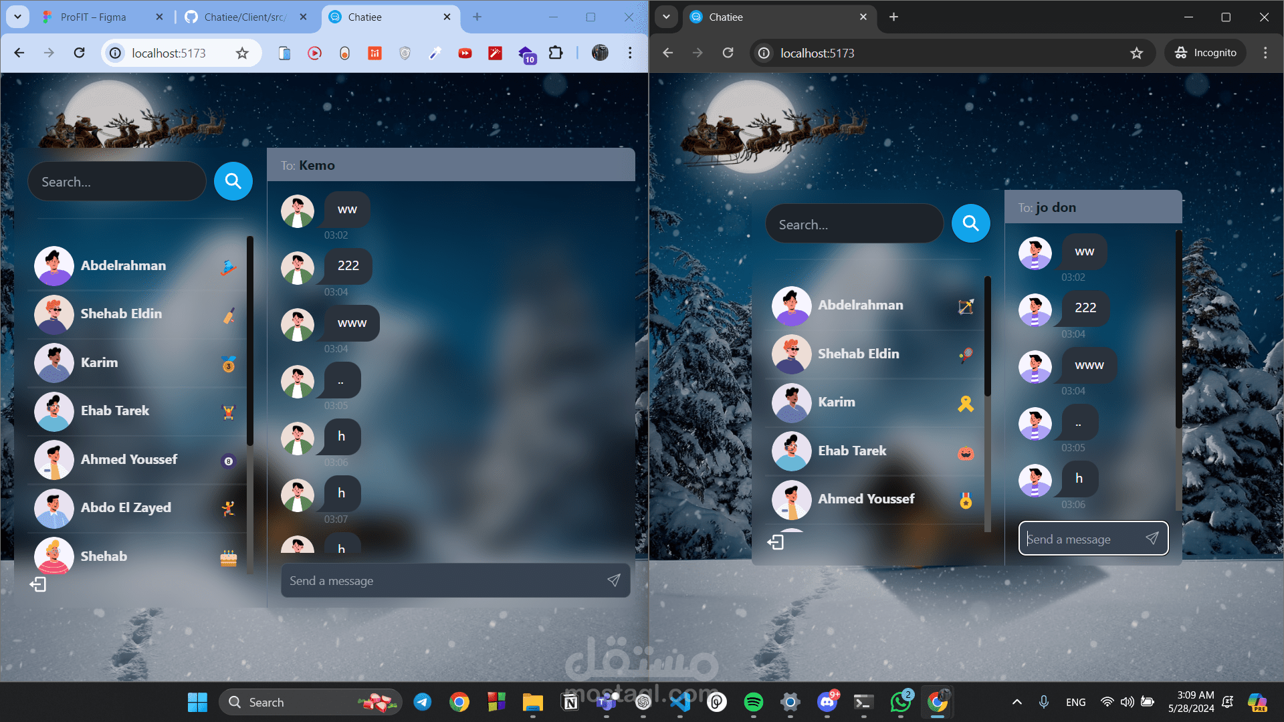Open Chrome menu in left browser
The image size is (1284, 722).
(630, 53)
